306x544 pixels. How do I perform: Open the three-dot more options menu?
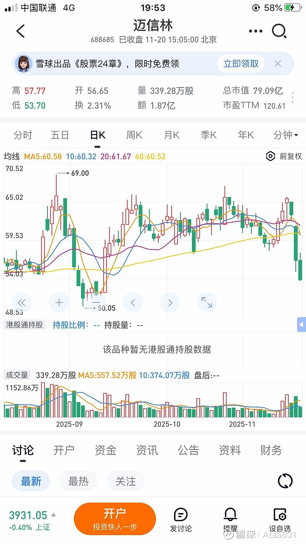[x=256, y=31]
